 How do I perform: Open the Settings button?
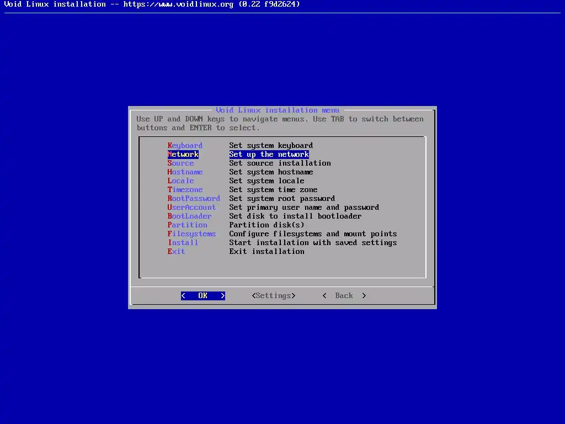click(x=274, y=296)
